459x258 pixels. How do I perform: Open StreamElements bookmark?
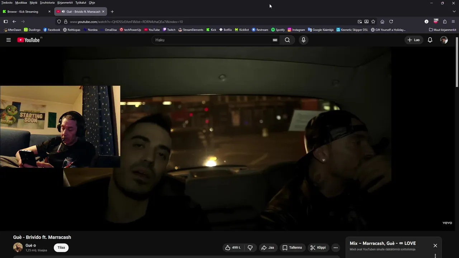pos(191,30)
